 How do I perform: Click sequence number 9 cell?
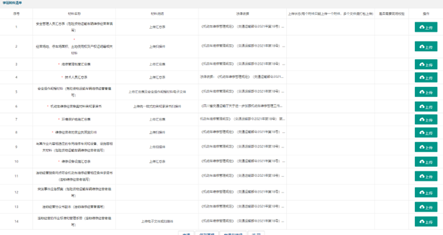pos(16,147)
